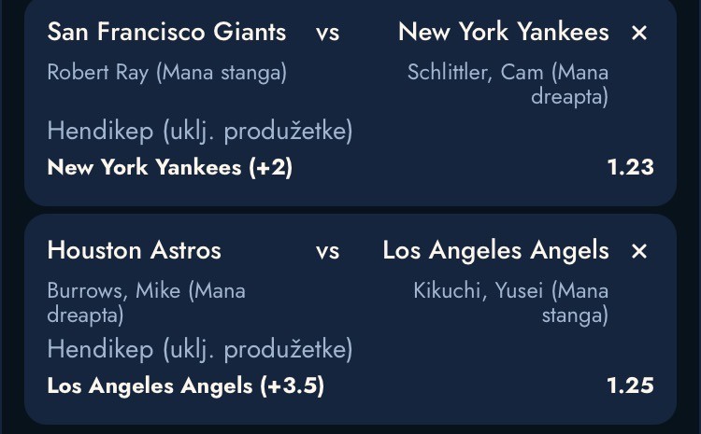Select the Houston Astros team name
Viewport: 701px width, 434px height.
(134, 251)
